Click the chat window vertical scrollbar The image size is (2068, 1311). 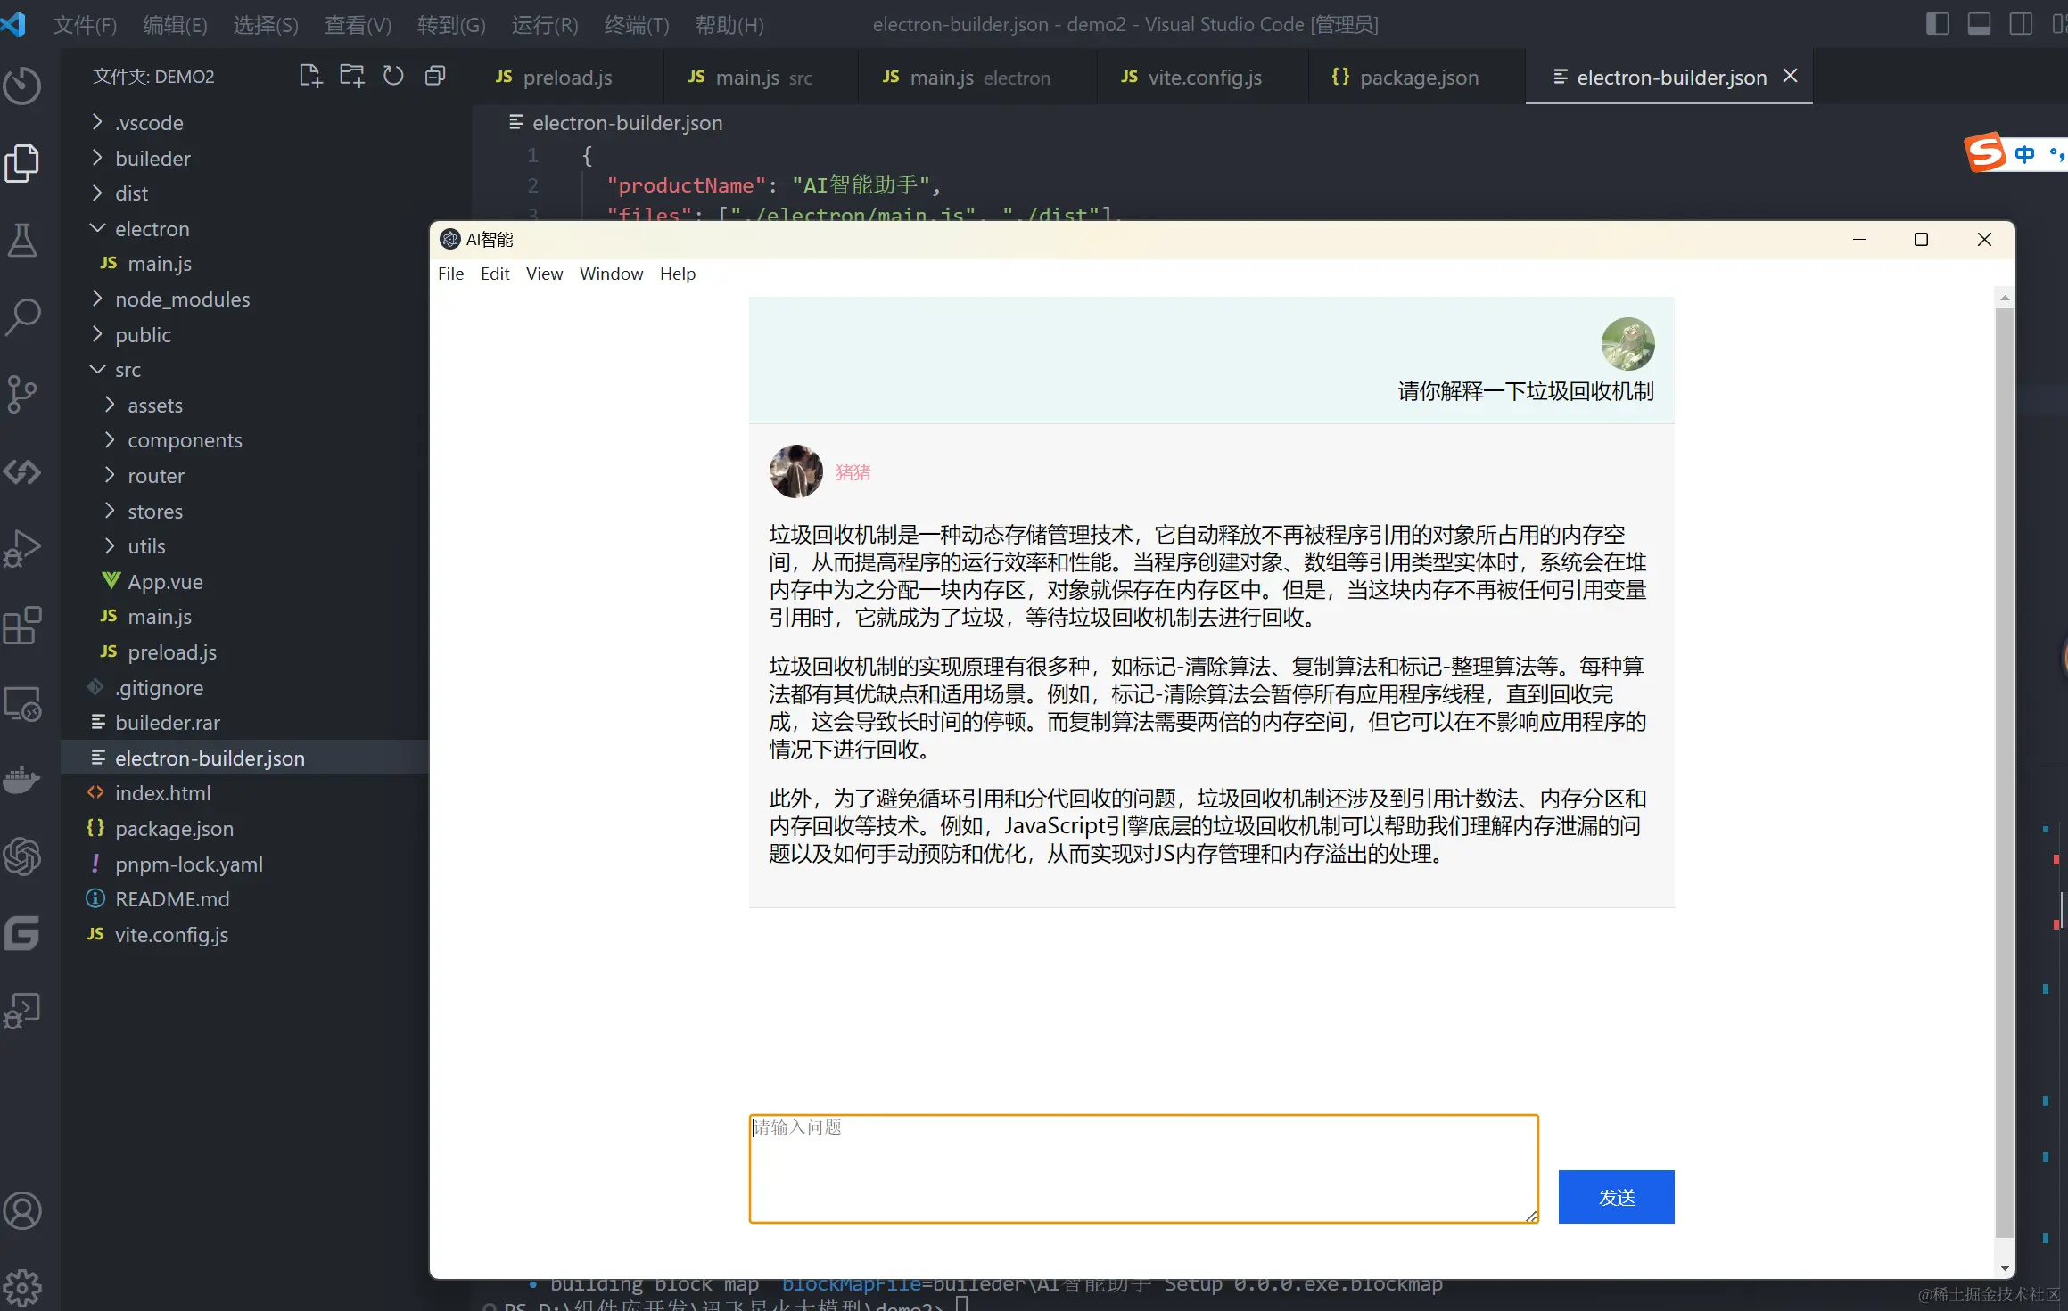[2004, 773]
